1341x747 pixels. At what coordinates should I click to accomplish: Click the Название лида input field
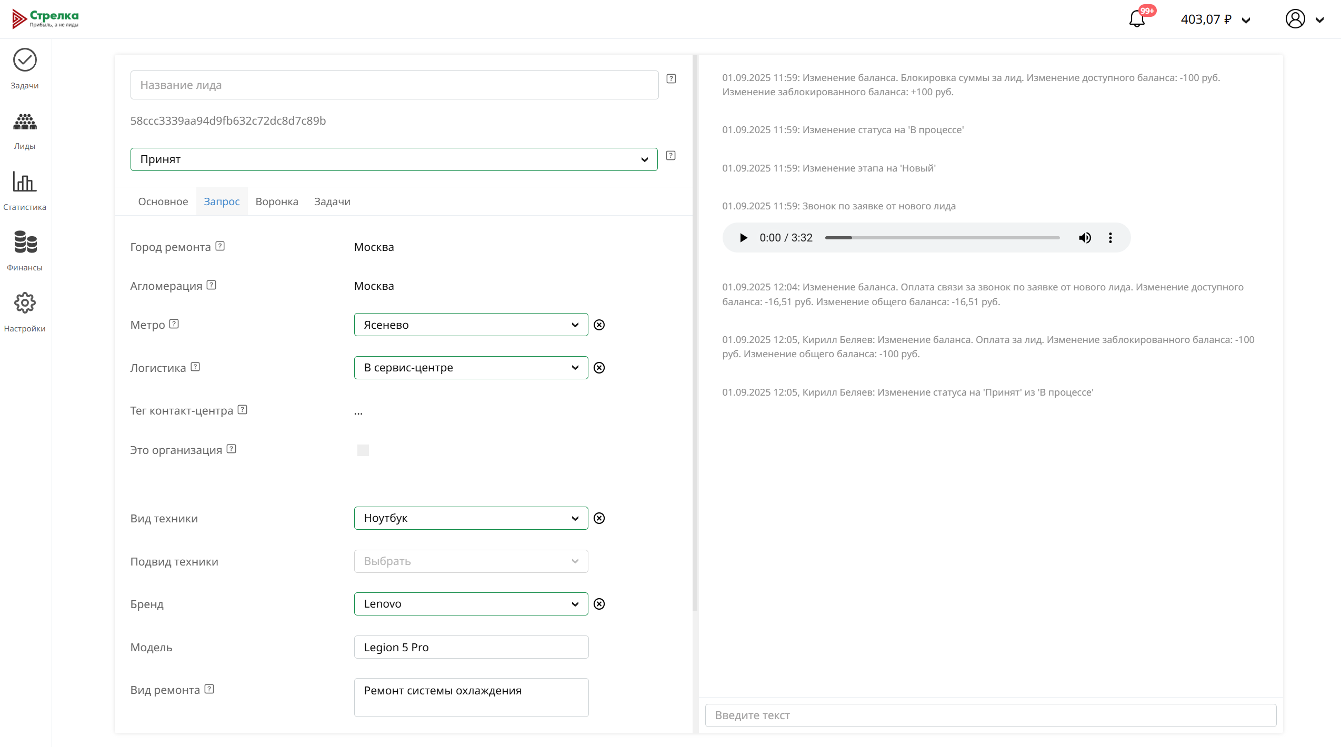394,85
